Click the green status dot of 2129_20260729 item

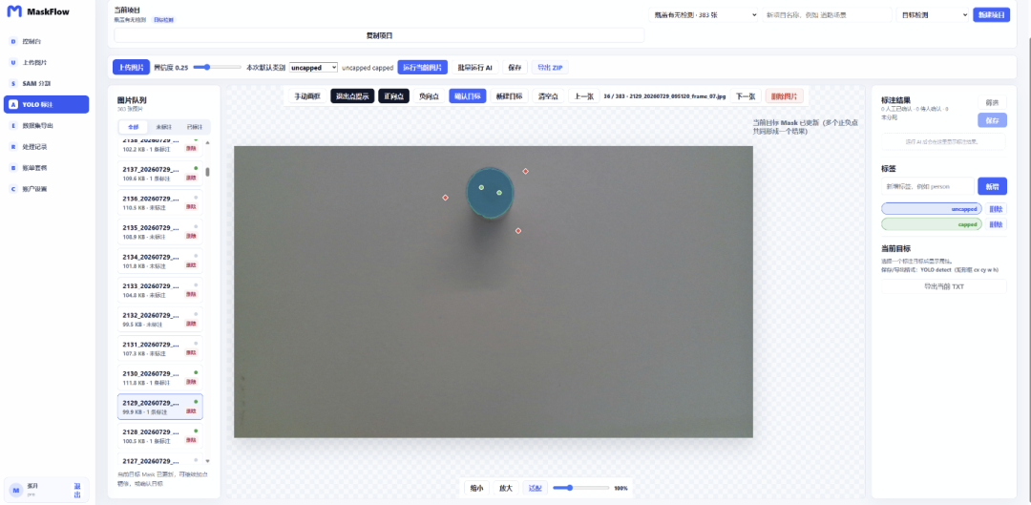point(196,402)
